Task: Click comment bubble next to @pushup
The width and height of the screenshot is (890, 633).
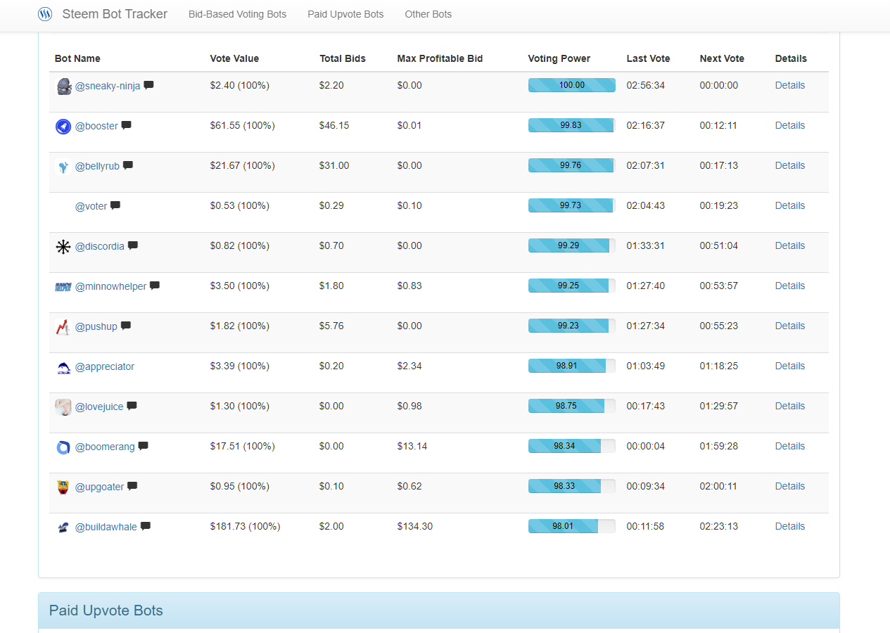Action: pyautogui.click(x=125, y=326)
